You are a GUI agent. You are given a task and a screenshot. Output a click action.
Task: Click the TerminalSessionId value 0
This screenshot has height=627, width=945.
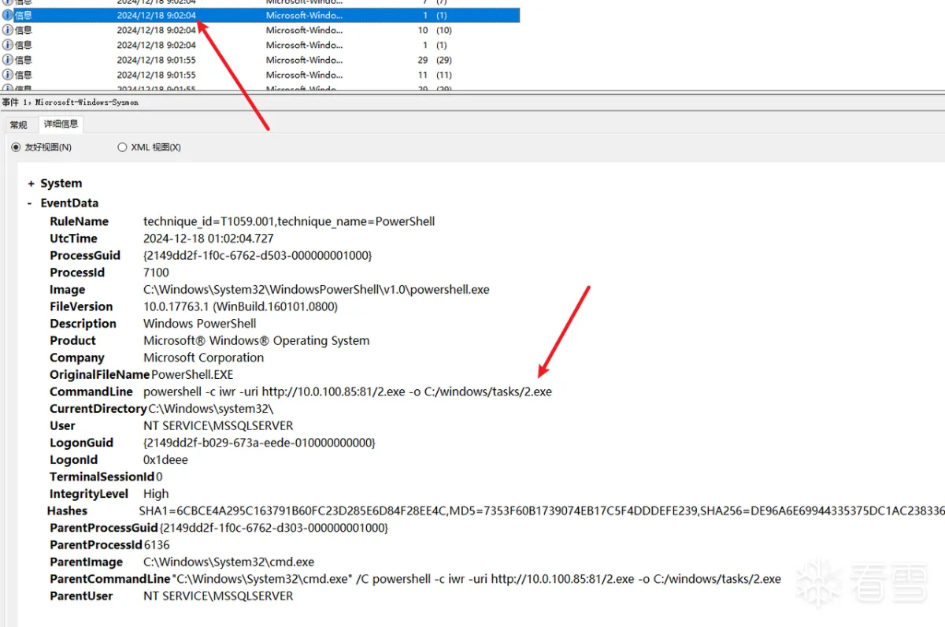click(159, 477)
